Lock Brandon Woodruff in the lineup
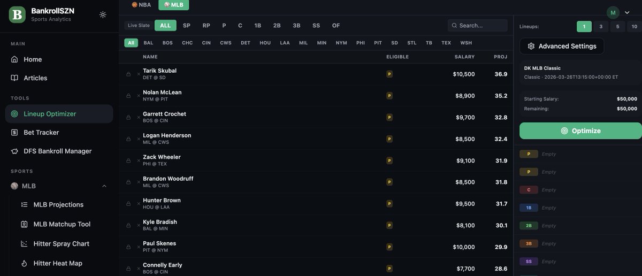Viewport: 642px width, 276px height. (x=128, y=182)
